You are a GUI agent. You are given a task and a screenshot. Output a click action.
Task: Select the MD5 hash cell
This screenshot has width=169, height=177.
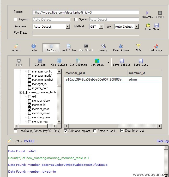point(94,80)
